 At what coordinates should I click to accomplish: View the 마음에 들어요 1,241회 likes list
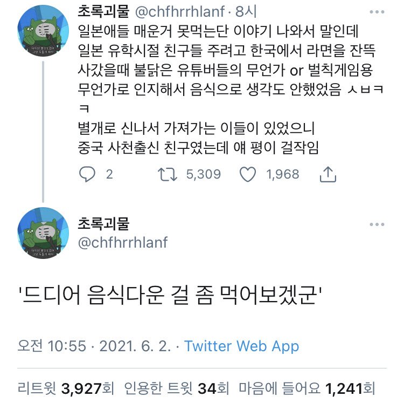307,388
